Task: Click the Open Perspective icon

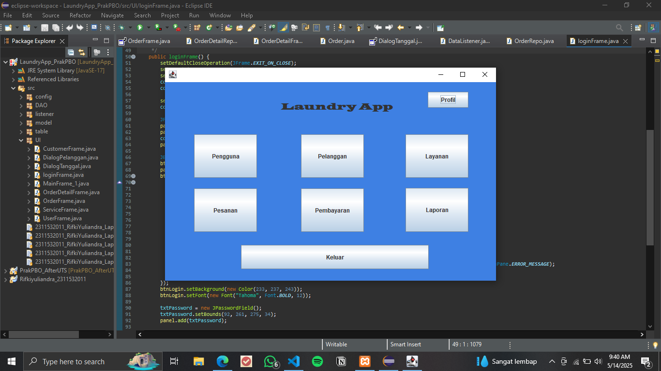Action: (x=638, y=28)
